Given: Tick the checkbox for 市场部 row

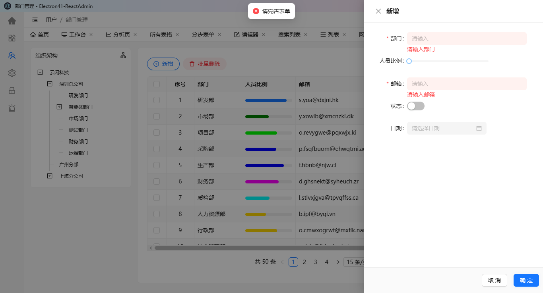Looking at the screenshot, I should (157, 116).
